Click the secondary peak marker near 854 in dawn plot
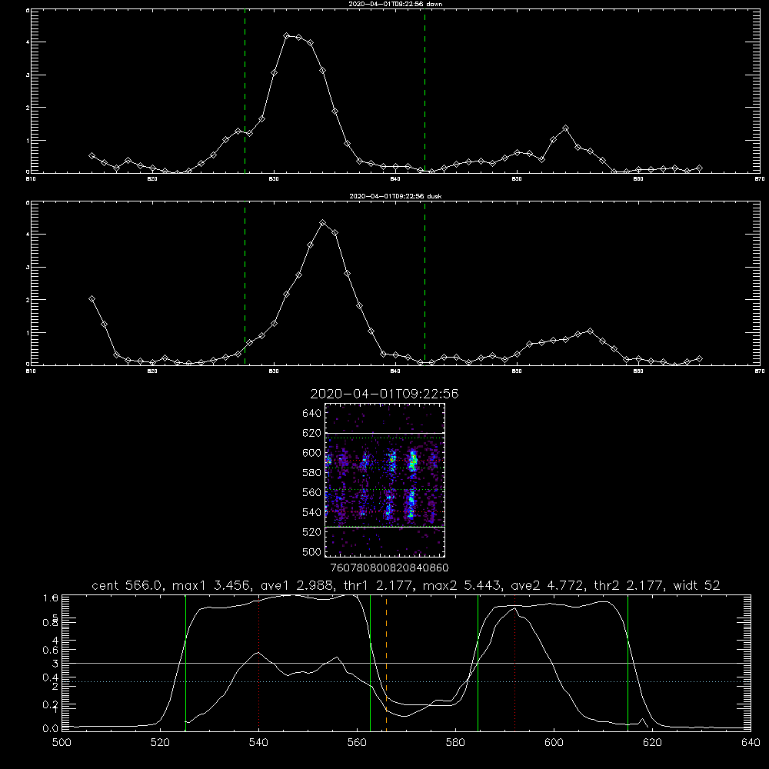The image size is (769, 769). 565,128
